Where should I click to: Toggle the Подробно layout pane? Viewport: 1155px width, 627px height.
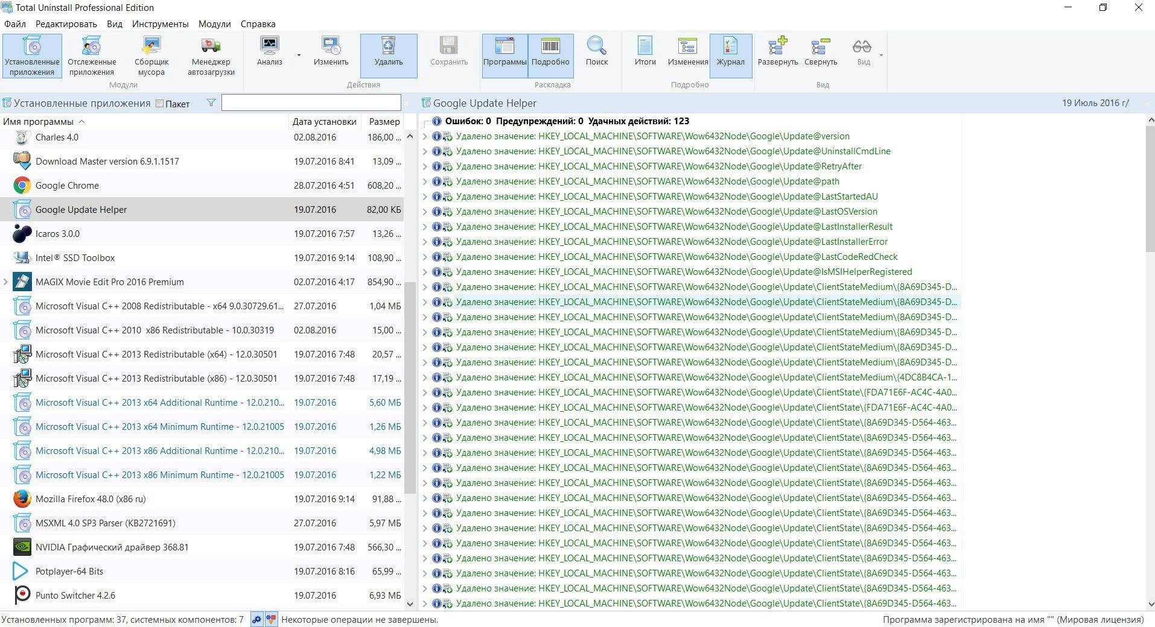[x=550, y=55]
